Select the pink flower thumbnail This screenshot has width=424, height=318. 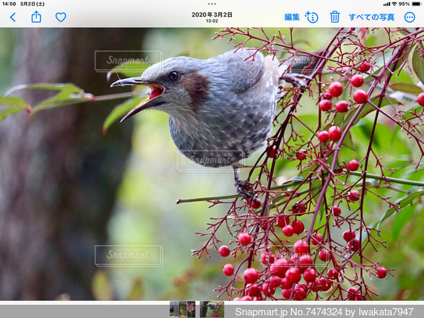point(191,309)
